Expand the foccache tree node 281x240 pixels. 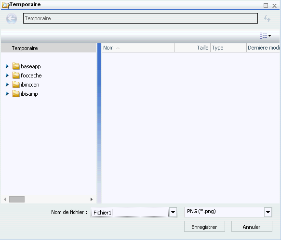7,76
